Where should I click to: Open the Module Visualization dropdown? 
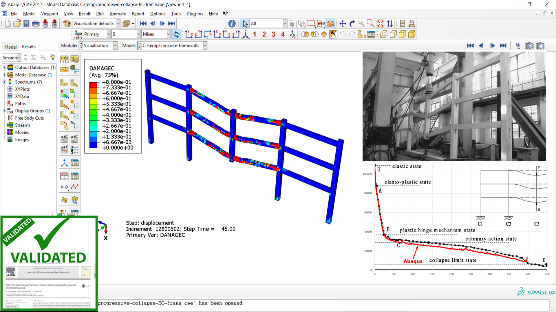[x=115, y=46]
